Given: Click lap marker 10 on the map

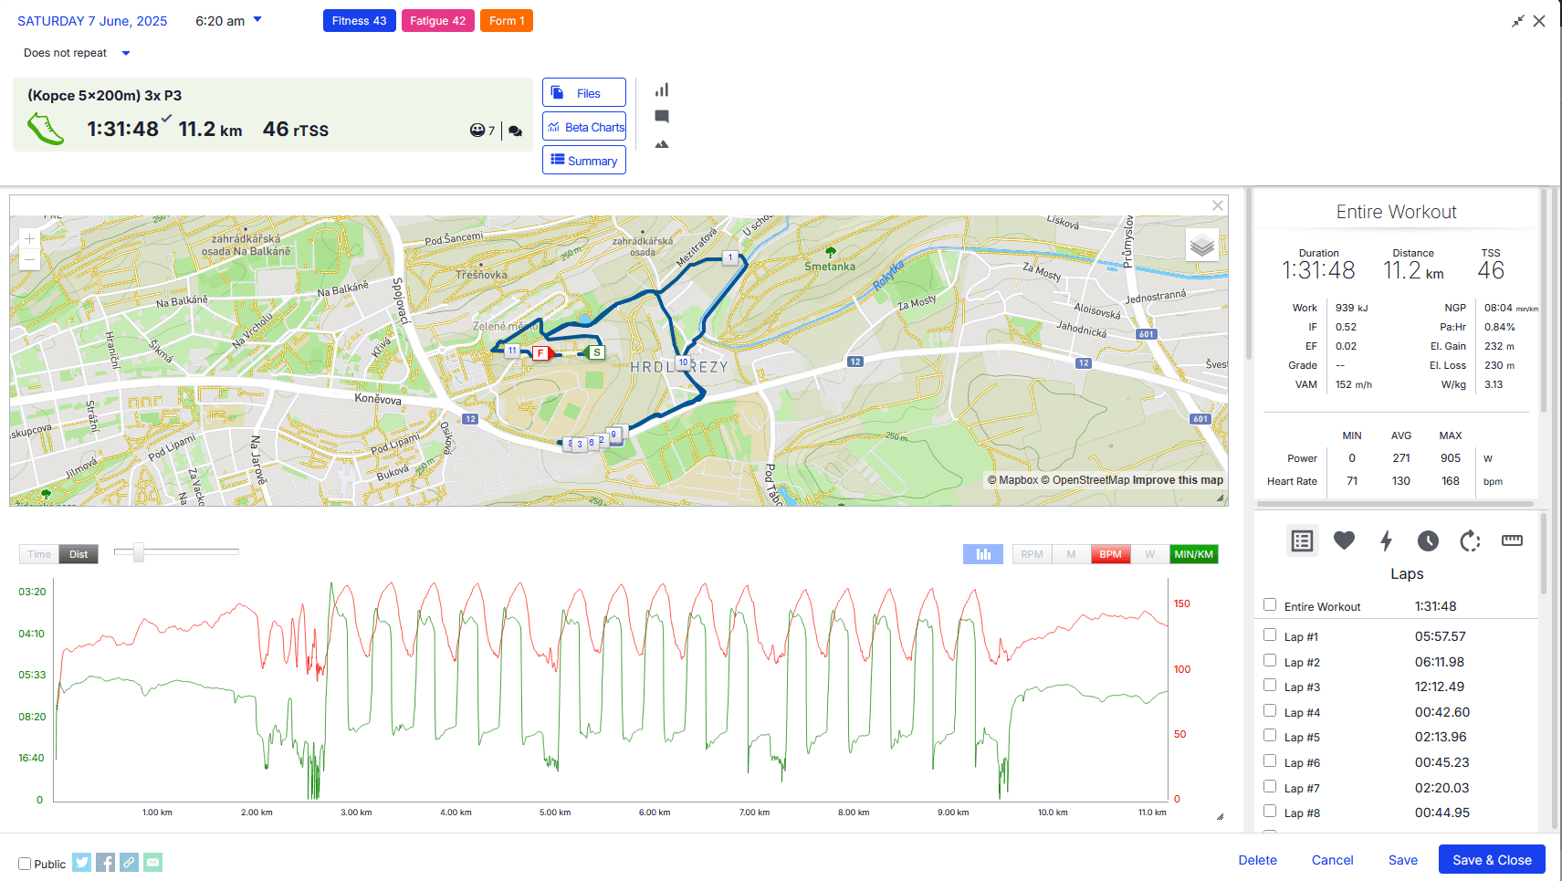Looking at the screenshot, I should [x=684, y=362].
